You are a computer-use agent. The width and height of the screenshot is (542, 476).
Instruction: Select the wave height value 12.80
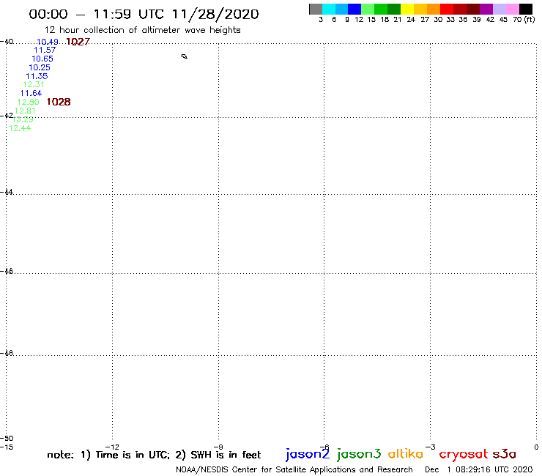click(29, 102)
